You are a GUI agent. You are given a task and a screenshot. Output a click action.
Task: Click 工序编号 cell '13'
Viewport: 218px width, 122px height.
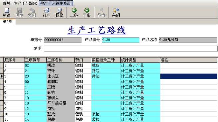[35, 114]
